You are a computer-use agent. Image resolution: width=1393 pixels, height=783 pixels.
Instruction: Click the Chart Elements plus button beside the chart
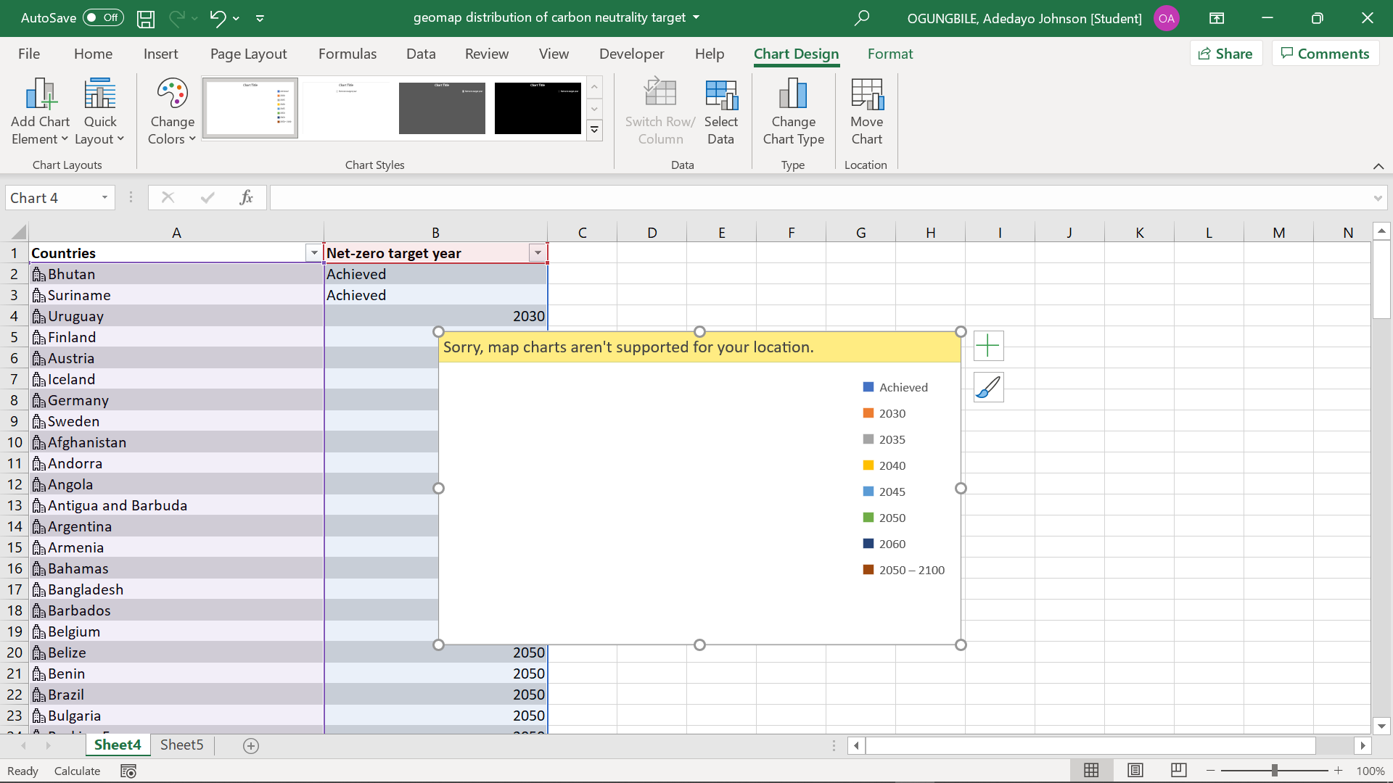point(988,346)
